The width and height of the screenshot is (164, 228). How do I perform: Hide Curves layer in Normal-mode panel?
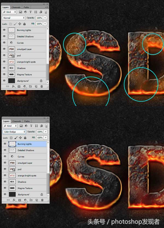[4, 43]
